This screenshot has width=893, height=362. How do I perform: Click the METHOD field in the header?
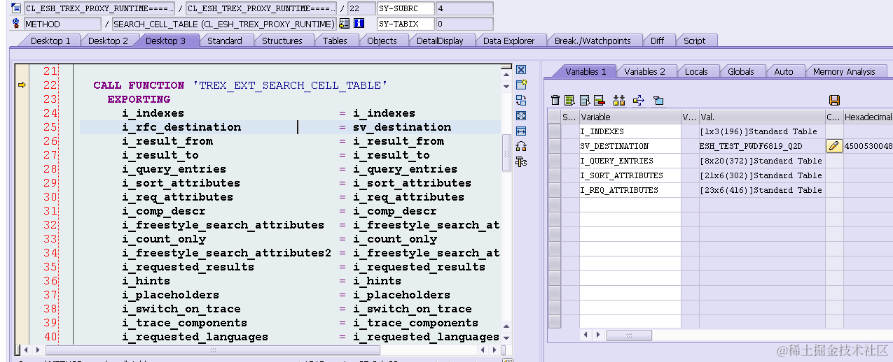tap(62, 24)
